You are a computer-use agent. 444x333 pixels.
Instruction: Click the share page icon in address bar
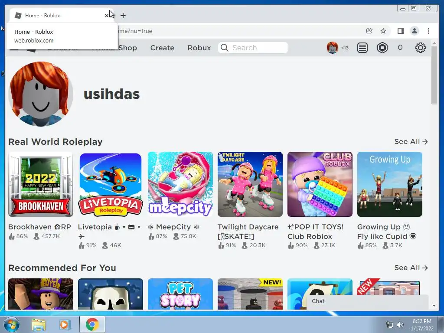(x=369, y=31)
